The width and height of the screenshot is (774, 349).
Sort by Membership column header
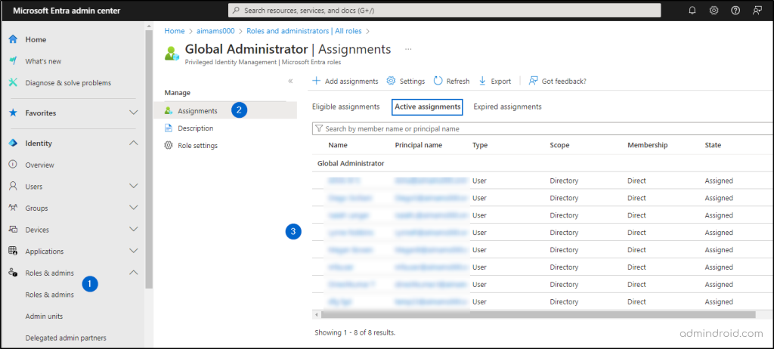tap(647, 145)
